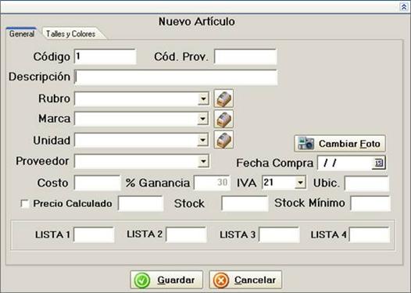The height and width of the screenshot is (293, 411).
Task: Collapse the panel with double-chevron icon
Action: point(404,7)
